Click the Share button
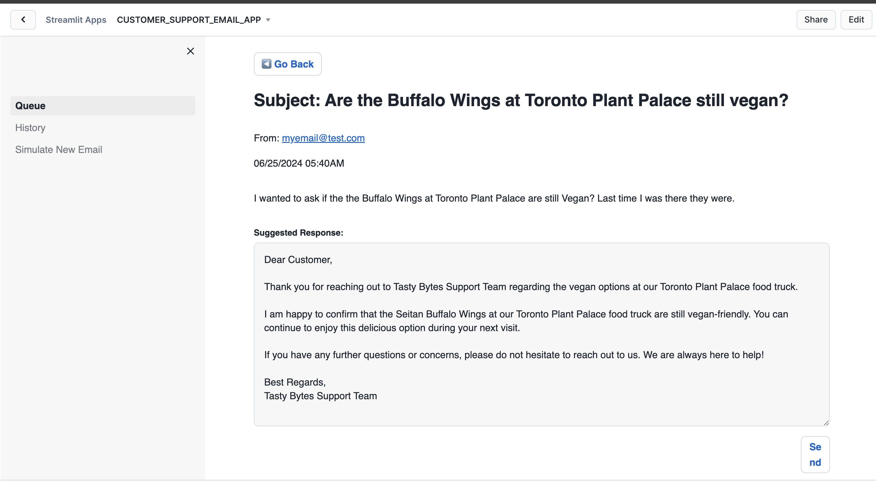The height and width of the screenshot is (481, 876). 815,20
